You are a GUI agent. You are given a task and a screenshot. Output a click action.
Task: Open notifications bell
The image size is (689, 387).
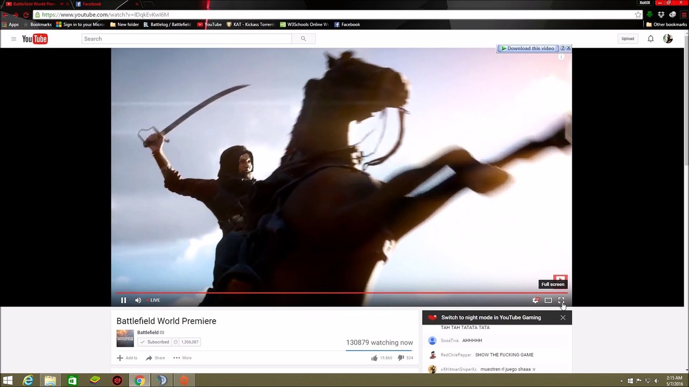click(x=650, y=39)
